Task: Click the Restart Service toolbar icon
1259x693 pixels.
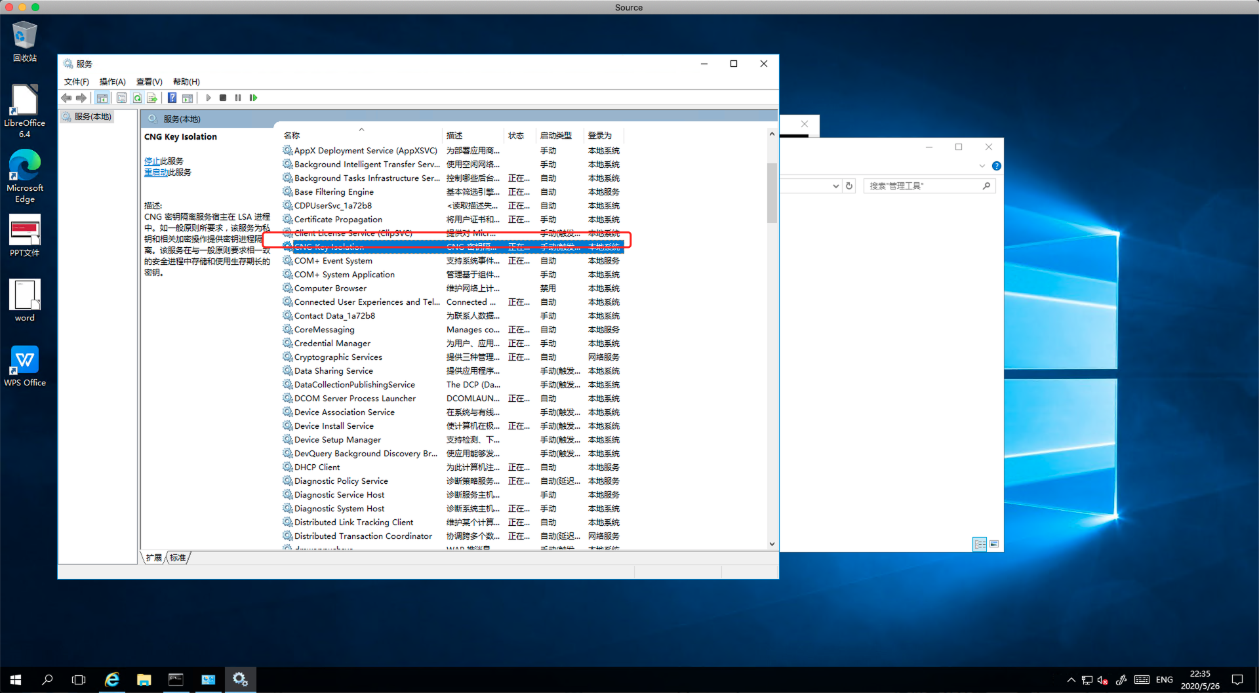Action: [x=253, y=98]
